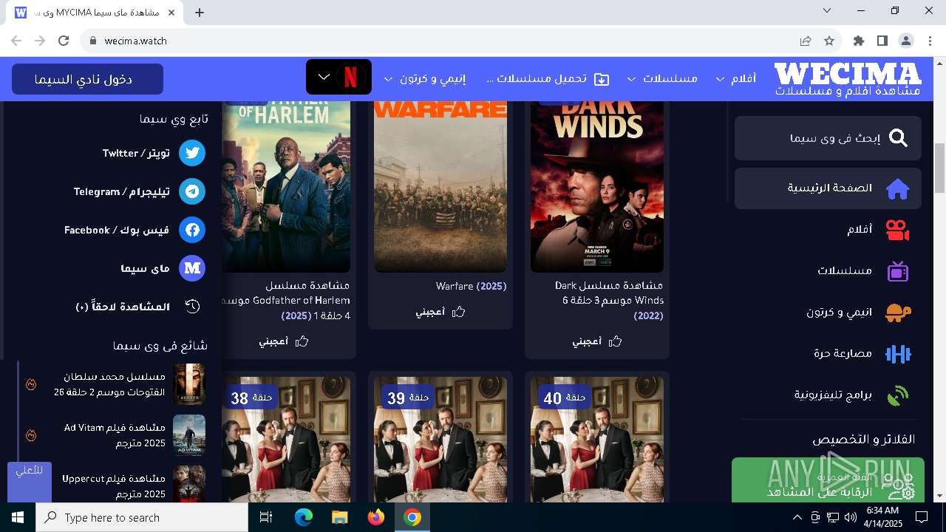
Task: Click the wrestling dumbbell icon
Action: tap(898, 354)
